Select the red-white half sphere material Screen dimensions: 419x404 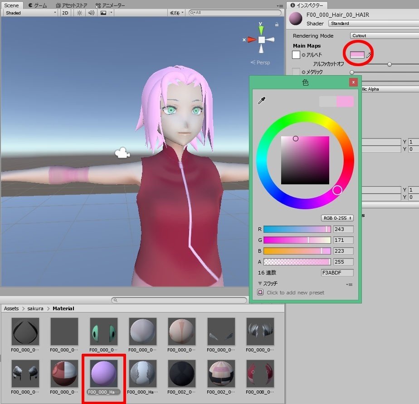pos(64,374)
